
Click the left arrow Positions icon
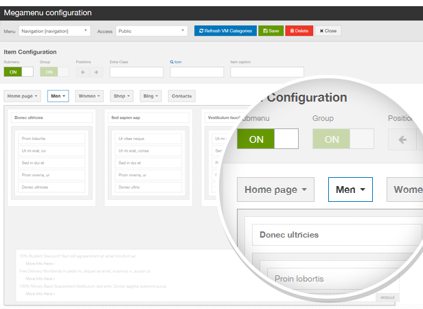[82, 71]
